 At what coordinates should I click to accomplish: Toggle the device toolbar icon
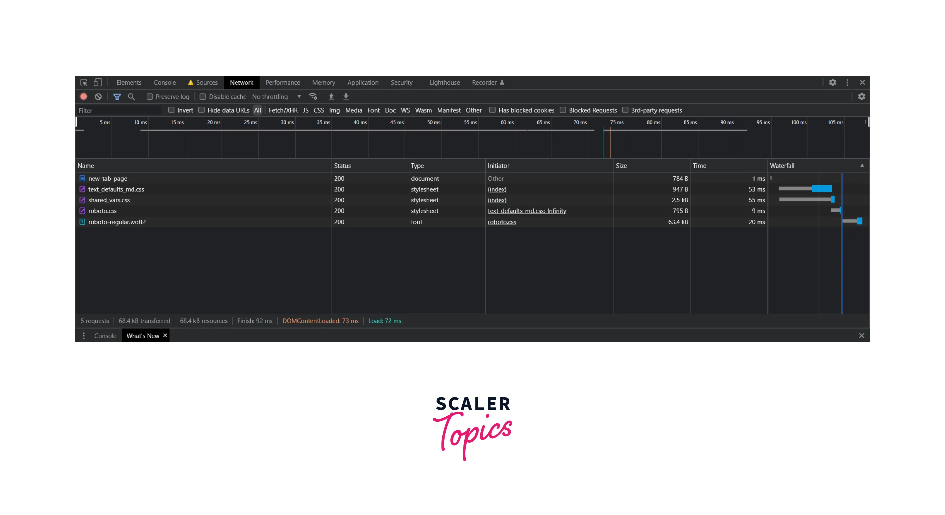(97, 82)
